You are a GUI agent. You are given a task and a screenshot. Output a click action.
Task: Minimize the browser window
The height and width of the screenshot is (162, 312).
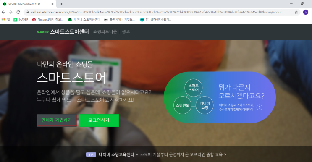tap(291, 4)
